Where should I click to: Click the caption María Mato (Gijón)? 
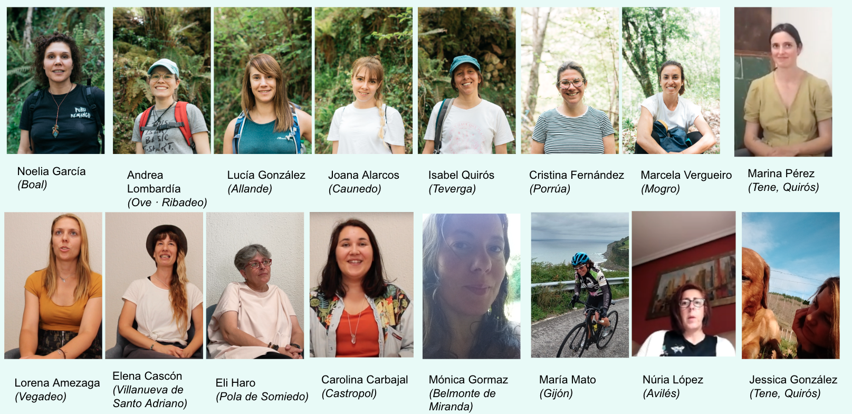(x=567, y=386)
